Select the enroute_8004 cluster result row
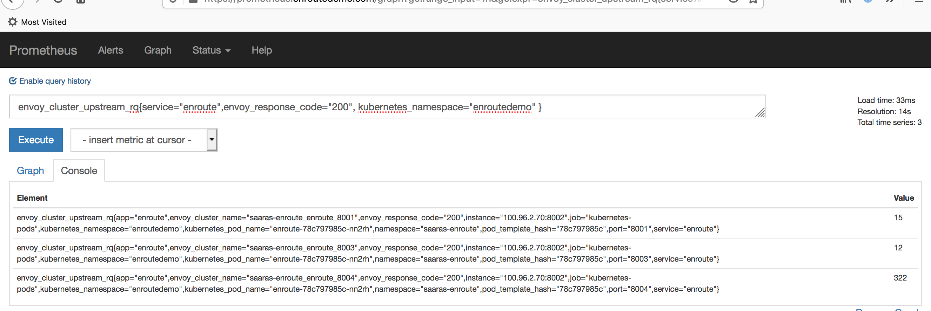Viewport: 931px width, 311px height. [x=466, y=283]
